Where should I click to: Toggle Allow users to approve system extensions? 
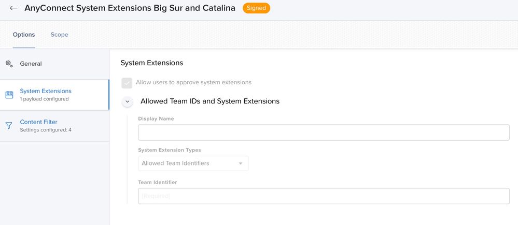click(127, 83)
